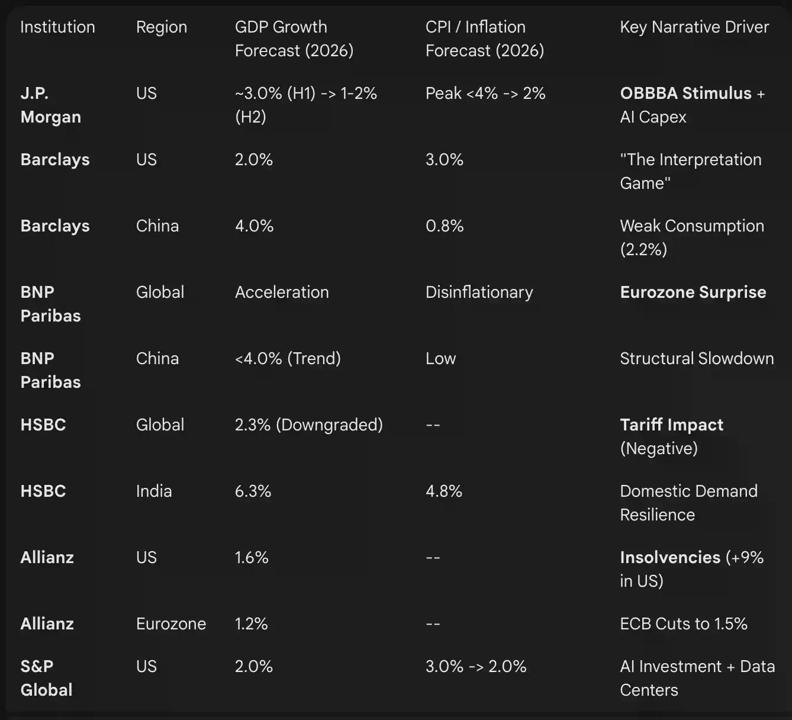
Task: Select the ECB Cuts to 1.5% cell
Action: tap(683, 624)
